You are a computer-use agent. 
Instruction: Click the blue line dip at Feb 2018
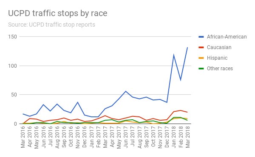[181, 80]
